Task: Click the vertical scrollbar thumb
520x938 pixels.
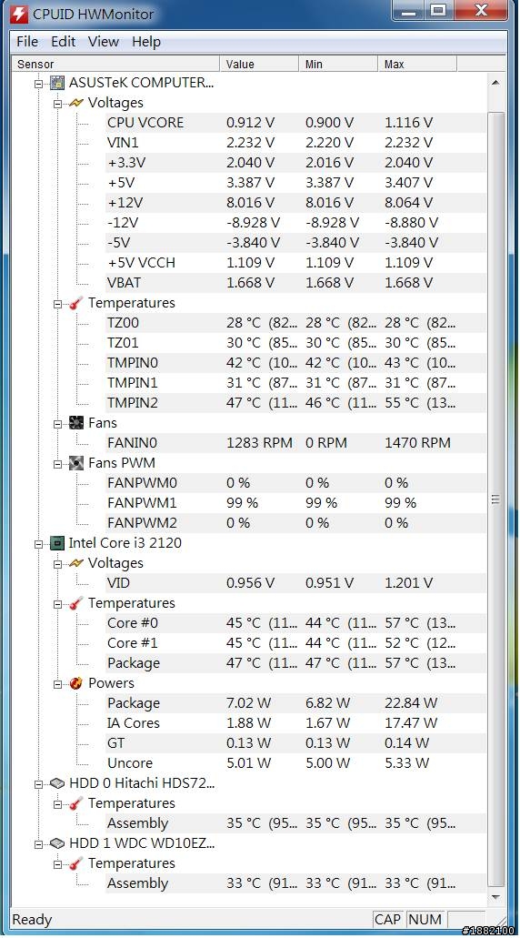Action: click(495, 499)
